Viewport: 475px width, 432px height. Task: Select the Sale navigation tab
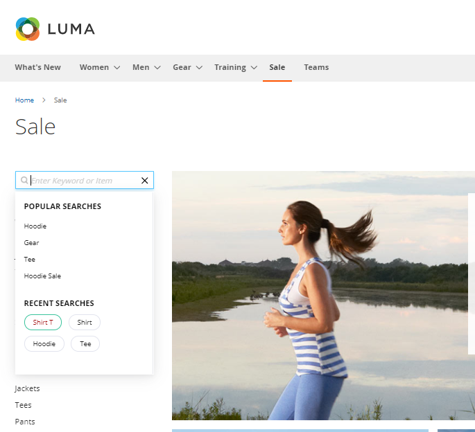[277, 67]
